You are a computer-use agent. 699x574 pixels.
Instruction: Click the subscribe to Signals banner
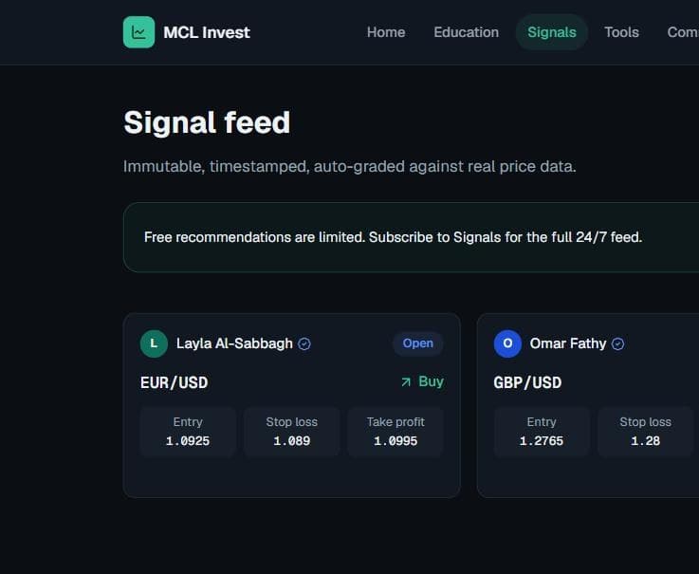tap(411, 237)
